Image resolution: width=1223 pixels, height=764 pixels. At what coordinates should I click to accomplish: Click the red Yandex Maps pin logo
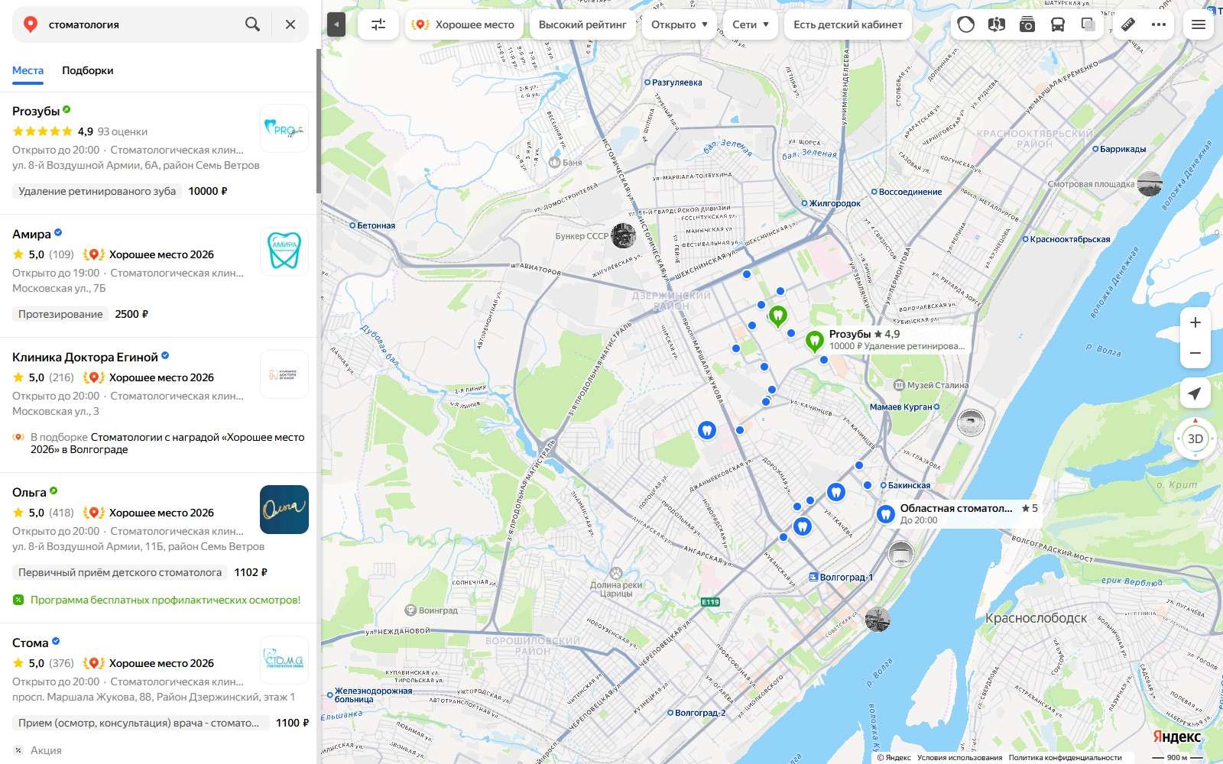point(31,24)
